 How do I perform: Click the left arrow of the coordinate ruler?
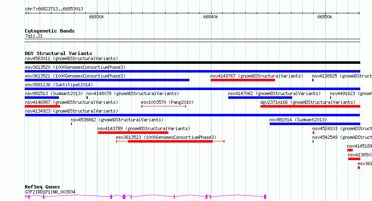(x=26, y=13)
